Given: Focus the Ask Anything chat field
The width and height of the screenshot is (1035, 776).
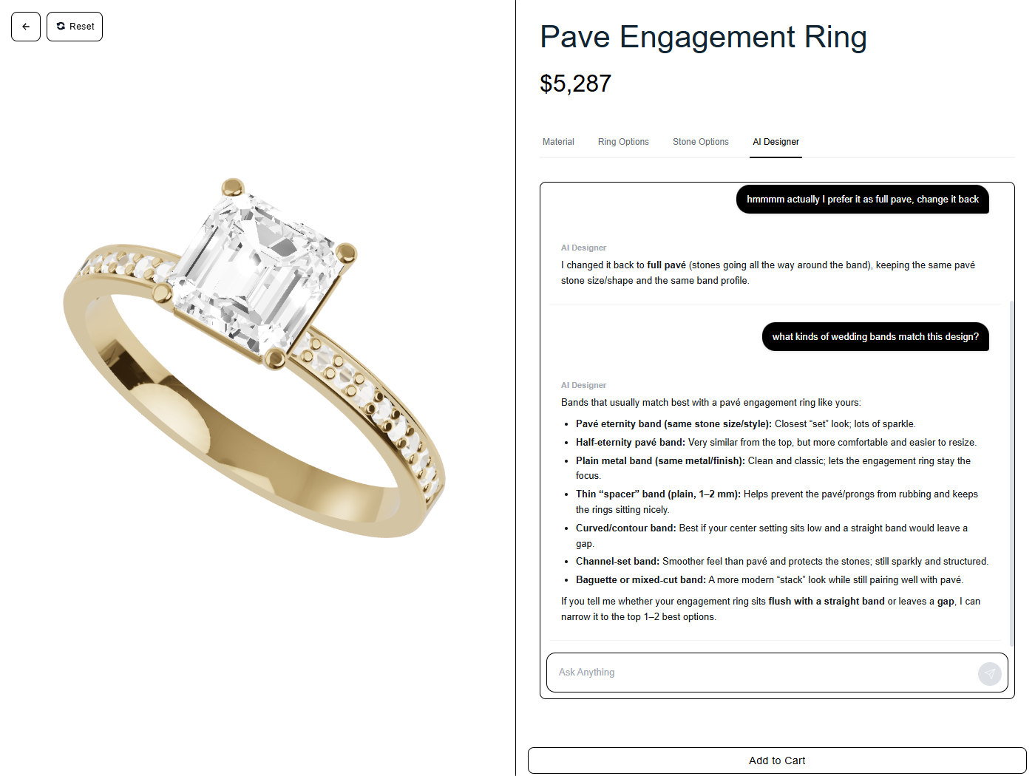Looking at the screenshot, I should [x=761, y=673].
